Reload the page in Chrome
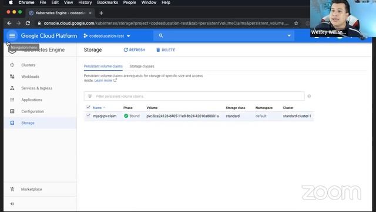 [x=28, y=23]
